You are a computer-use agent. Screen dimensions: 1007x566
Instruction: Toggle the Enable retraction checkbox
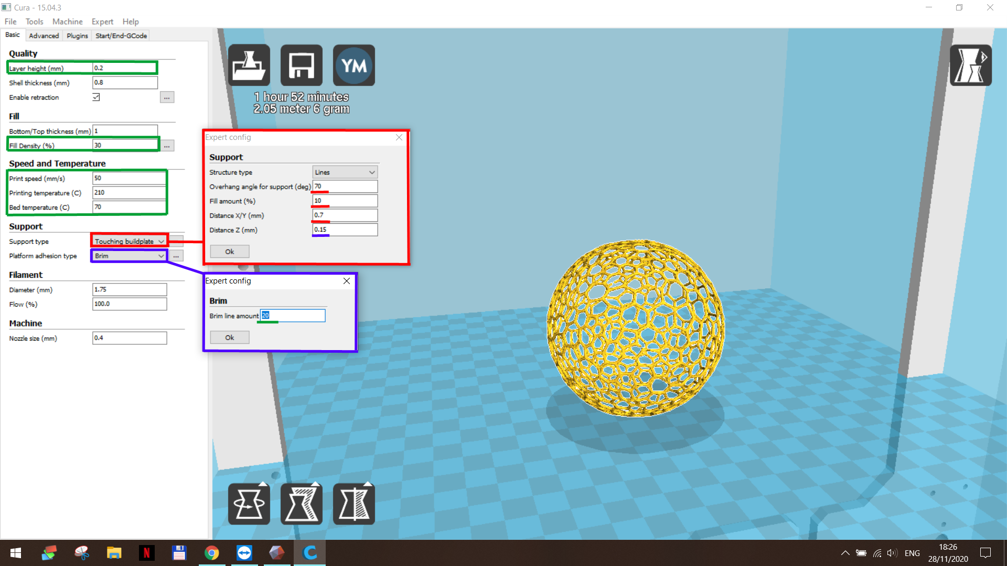pos(97,97)
